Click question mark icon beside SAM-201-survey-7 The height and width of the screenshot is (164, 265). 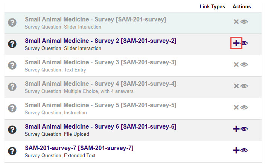(x=12, y=151)
